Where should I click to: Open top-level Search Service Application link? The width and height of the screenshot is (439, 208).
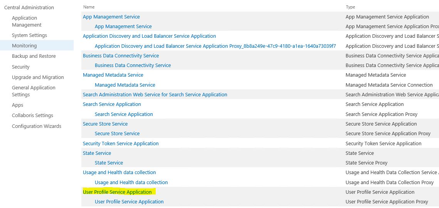tap(112, 104)
